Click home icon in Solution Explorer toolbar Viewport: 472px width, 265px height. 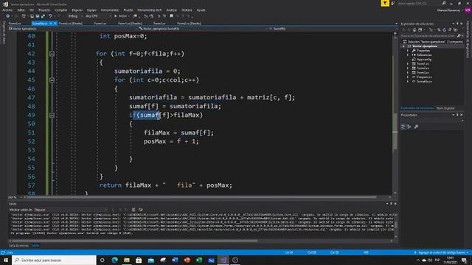click(414, 29)
